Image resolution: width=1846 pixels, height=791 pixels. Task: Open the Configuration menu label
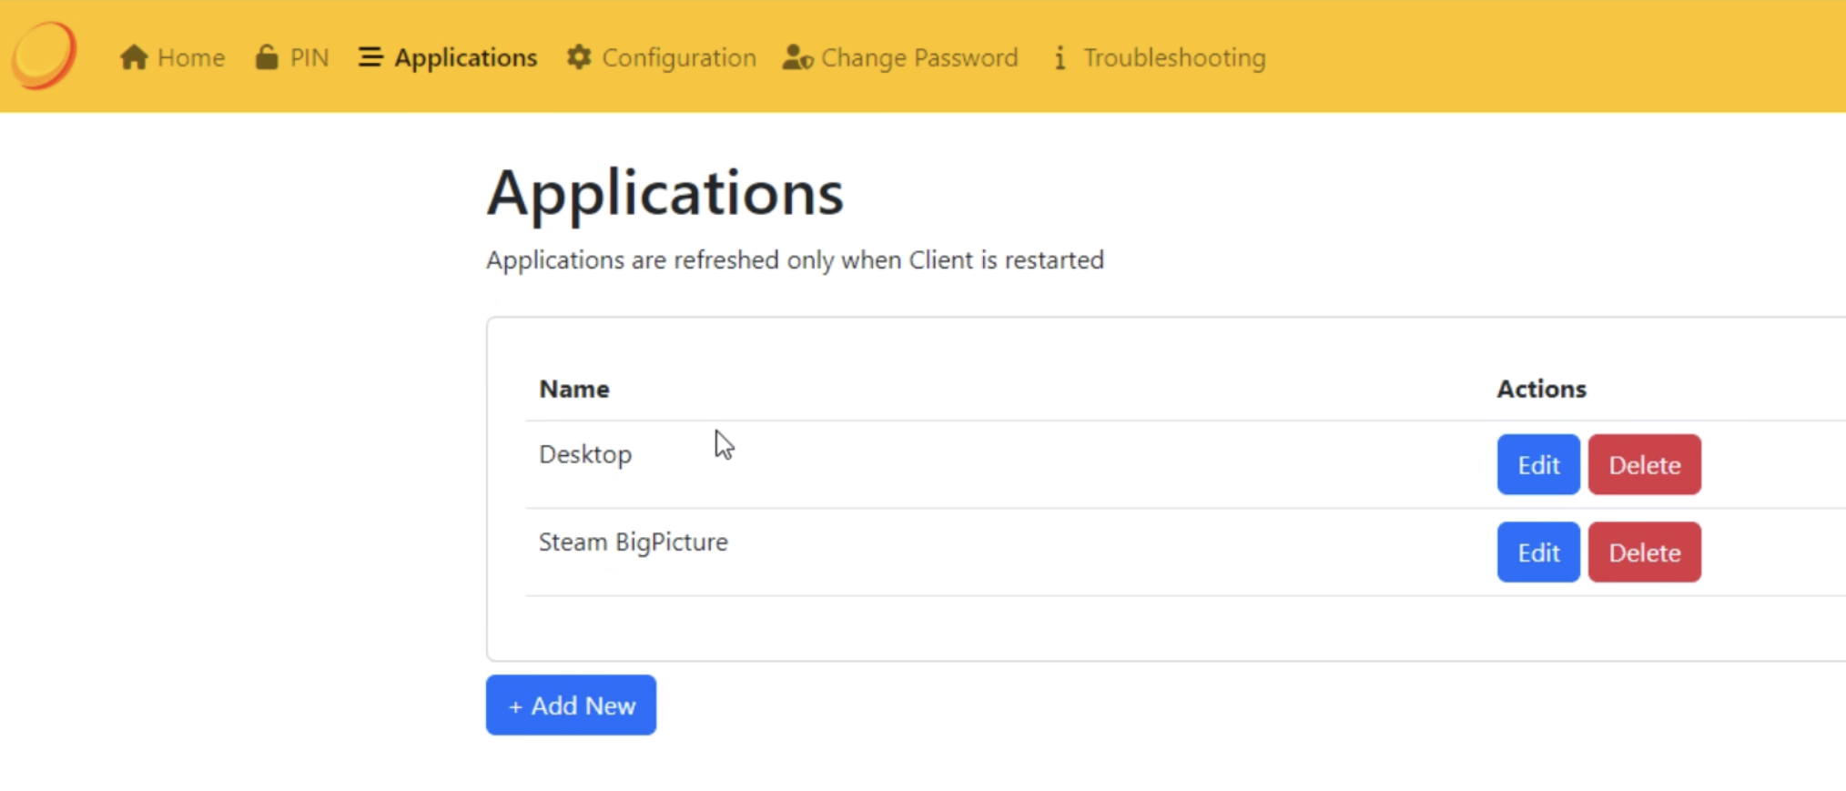(679, 58)
